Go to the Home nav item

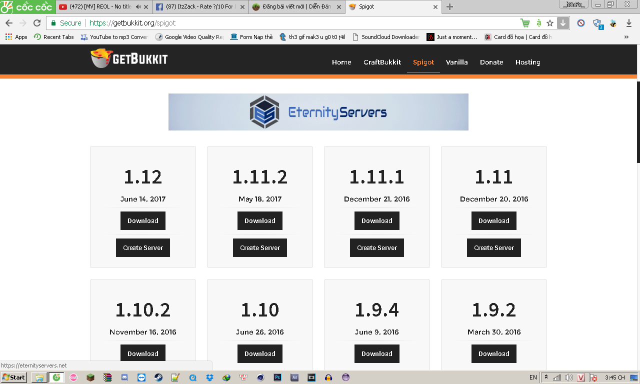341,62
